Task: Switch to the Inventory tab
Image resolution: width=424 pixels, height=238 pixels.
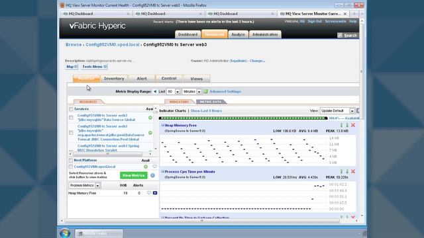Action: click(x=114, y=79)
